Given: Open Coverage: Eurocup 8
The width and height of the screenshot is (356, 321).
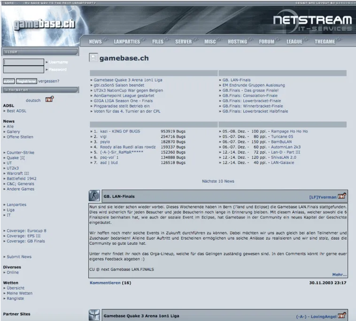Looking at the screenshot, I should tap(26, 231).
